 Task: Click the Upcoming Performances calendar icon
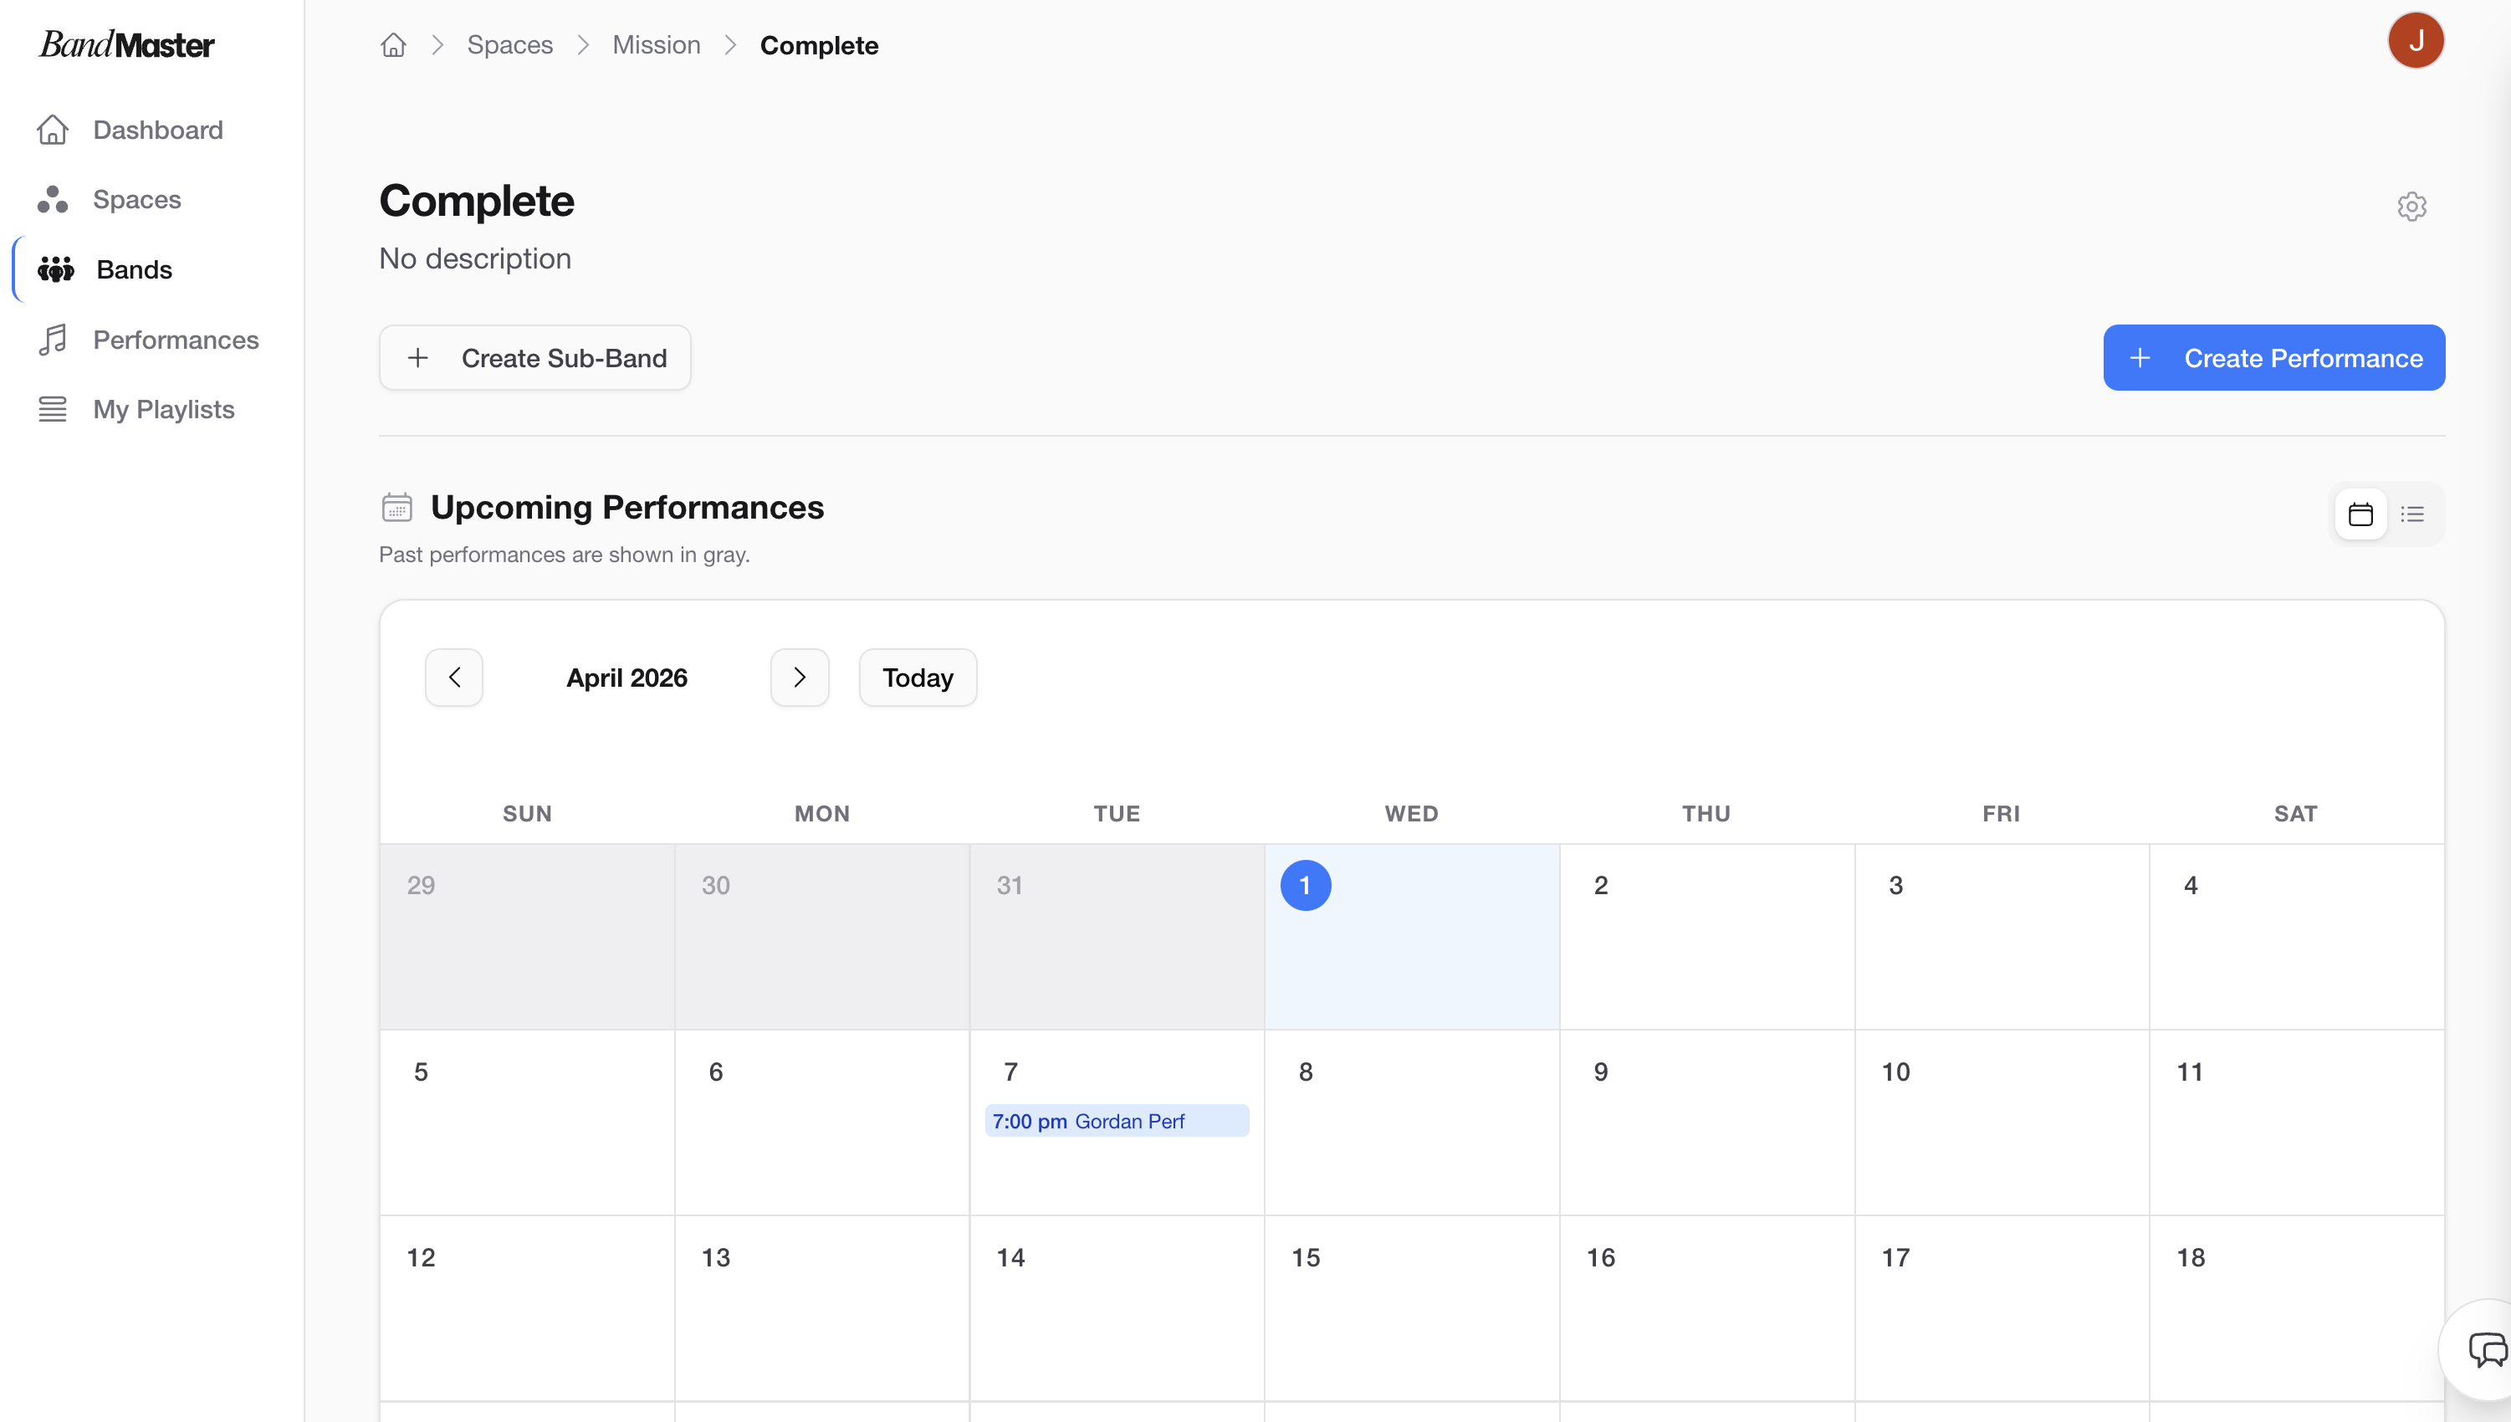(x=396, y=507)
